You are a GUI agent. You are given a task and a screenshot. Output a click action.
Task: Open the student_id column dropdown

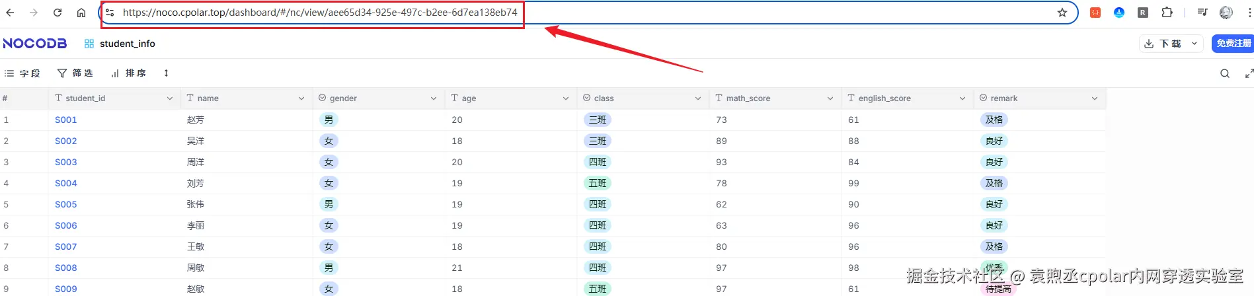[x=170, y=98]
